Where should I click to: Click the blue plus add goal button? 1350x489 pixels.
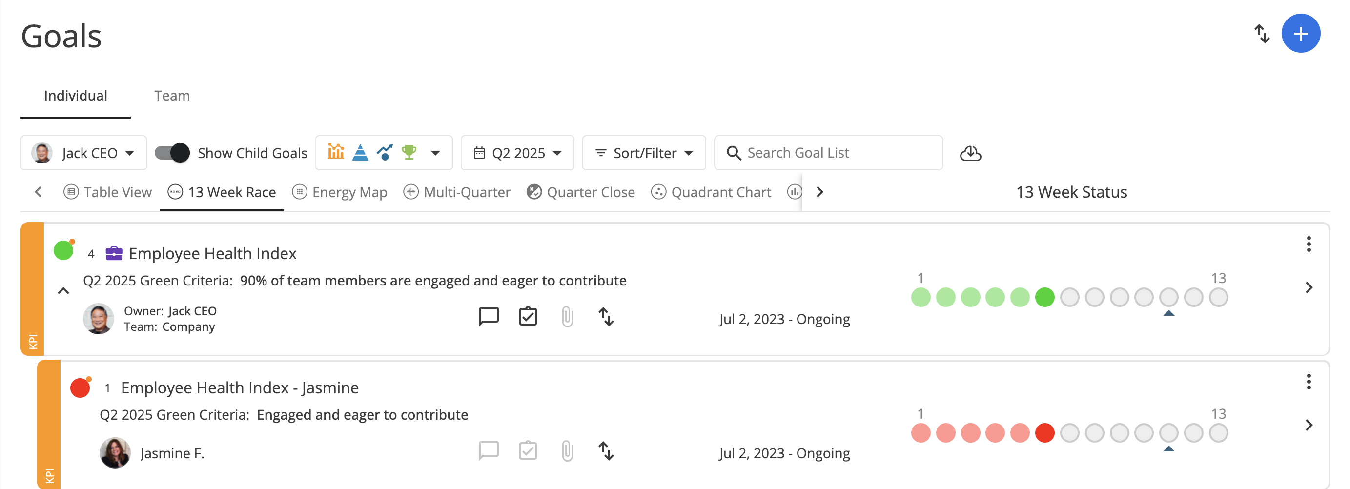click(x=1300, y=34)
